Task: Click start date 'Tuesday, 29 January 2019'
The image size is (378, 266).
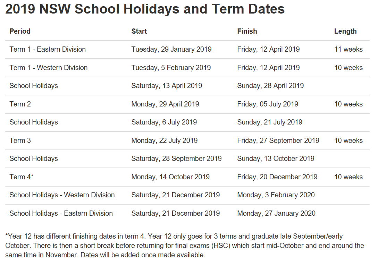Action: click(171, 49)
